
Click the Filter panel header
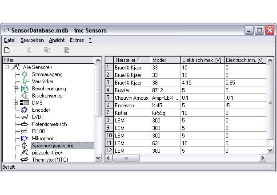tap(48, 60)
